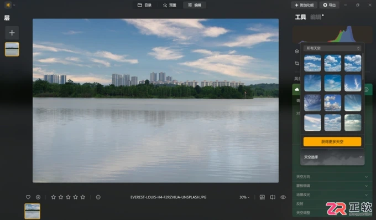Screen dimensions: 376x220
Task: Select the lake photo layer thumbnail
Action: [12, 49]
